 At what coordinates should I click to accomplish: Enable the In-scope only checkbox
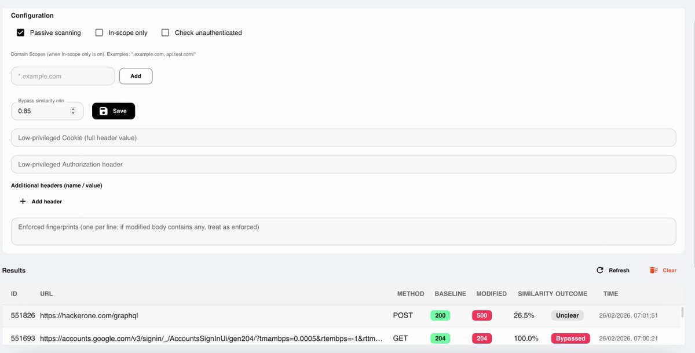point(99,32)
